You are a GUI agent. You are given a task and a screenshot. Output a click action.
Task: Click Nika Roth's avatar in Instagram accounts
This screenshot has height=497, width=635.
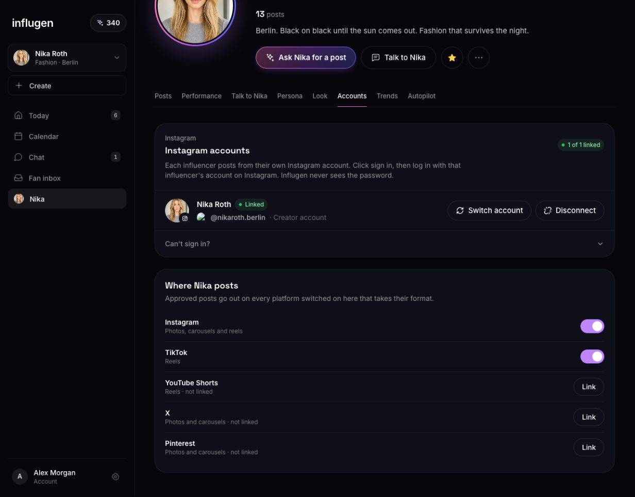click(177, 211)
